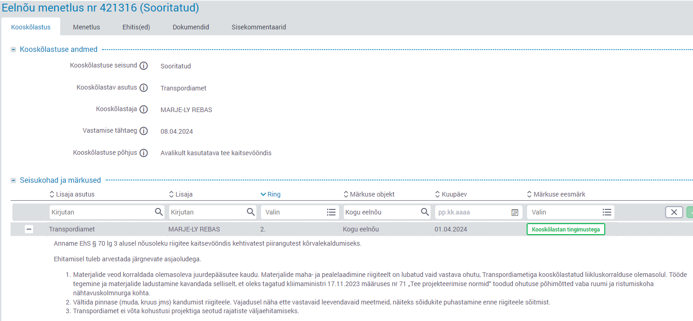Click search icon in Lisaja asutus filter
The height and width of the screenshot is (321, 693).
tap(159, 212)
